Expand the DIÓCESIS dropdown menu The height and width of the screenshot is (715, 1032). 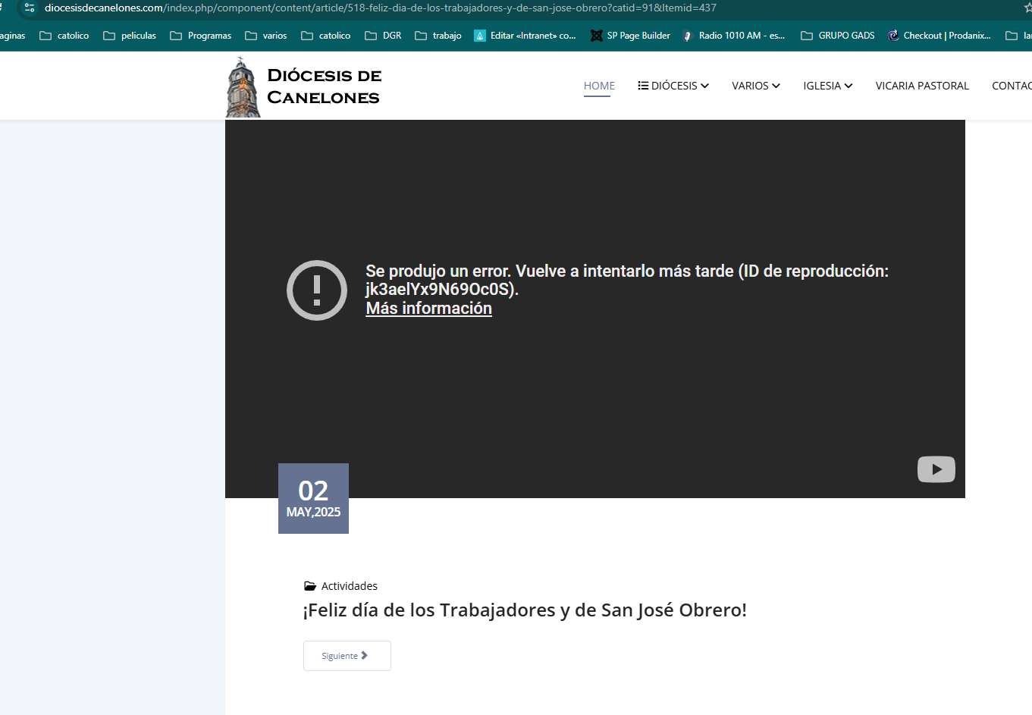point(673,86)
